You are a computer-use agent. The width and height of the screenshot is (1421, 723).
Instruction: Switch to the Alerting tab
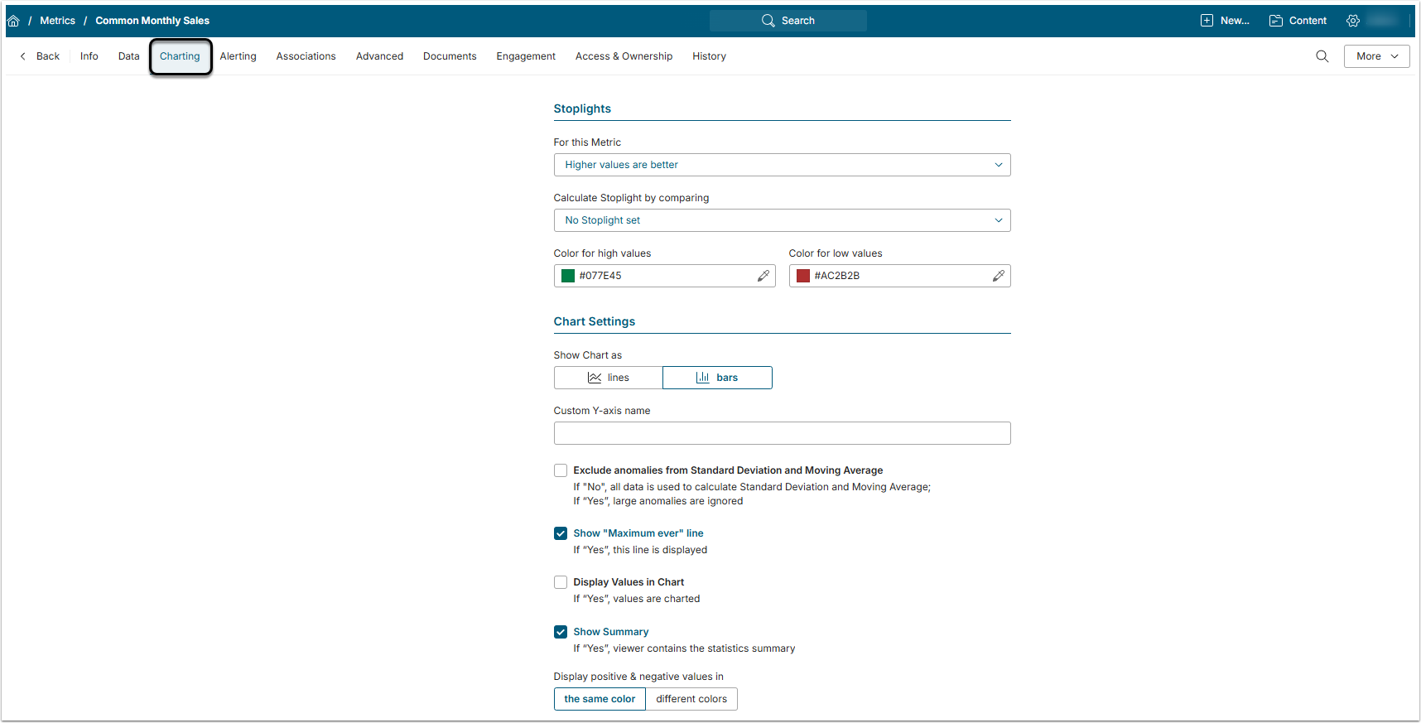coord(238,56)
